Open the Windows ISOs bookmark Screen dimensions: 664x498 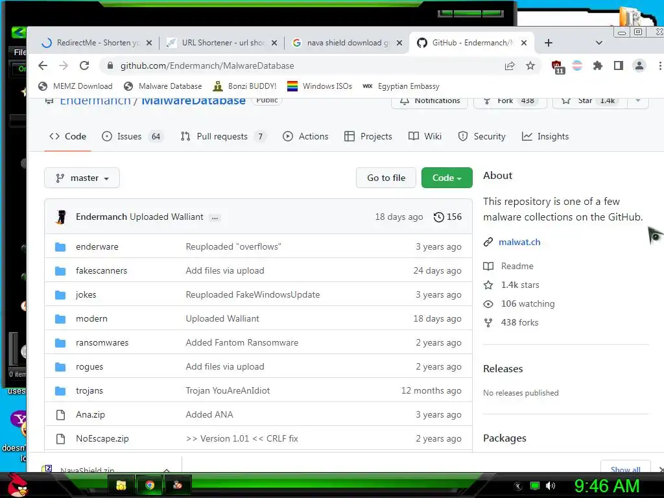point(320,86)
